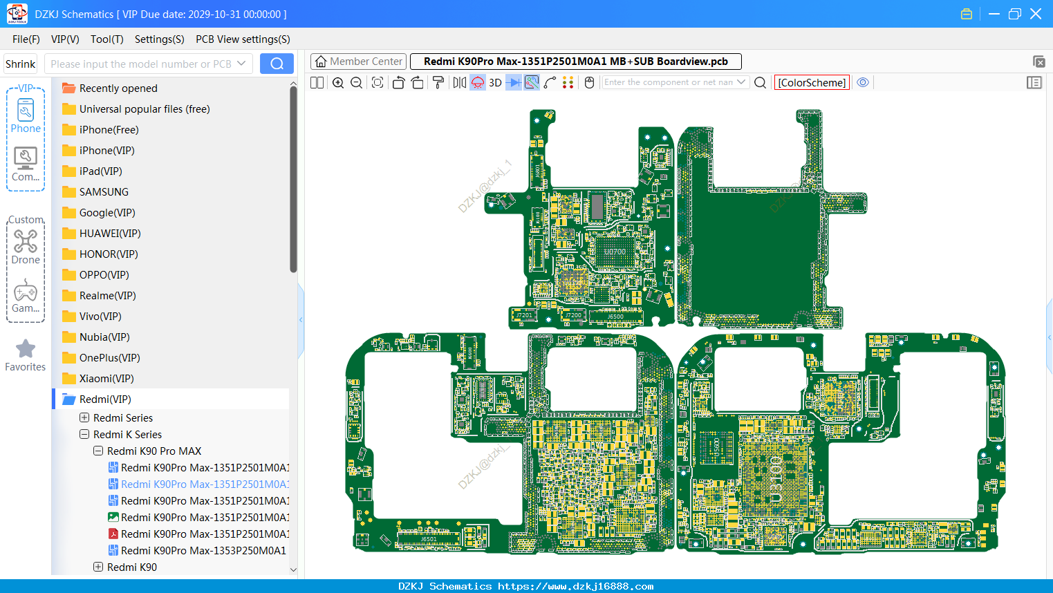Viewport: 1053px width, 593px height.
Task: Open component name dropdown arrow
Action: pyautogui.click(x=741, y=82)
